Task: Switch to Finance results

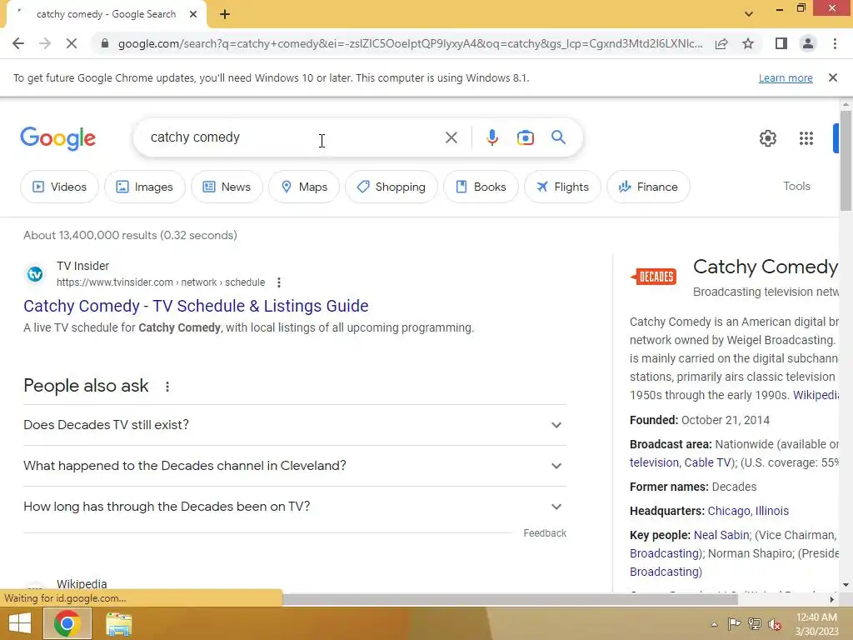Action: click(x=648, y=187)
